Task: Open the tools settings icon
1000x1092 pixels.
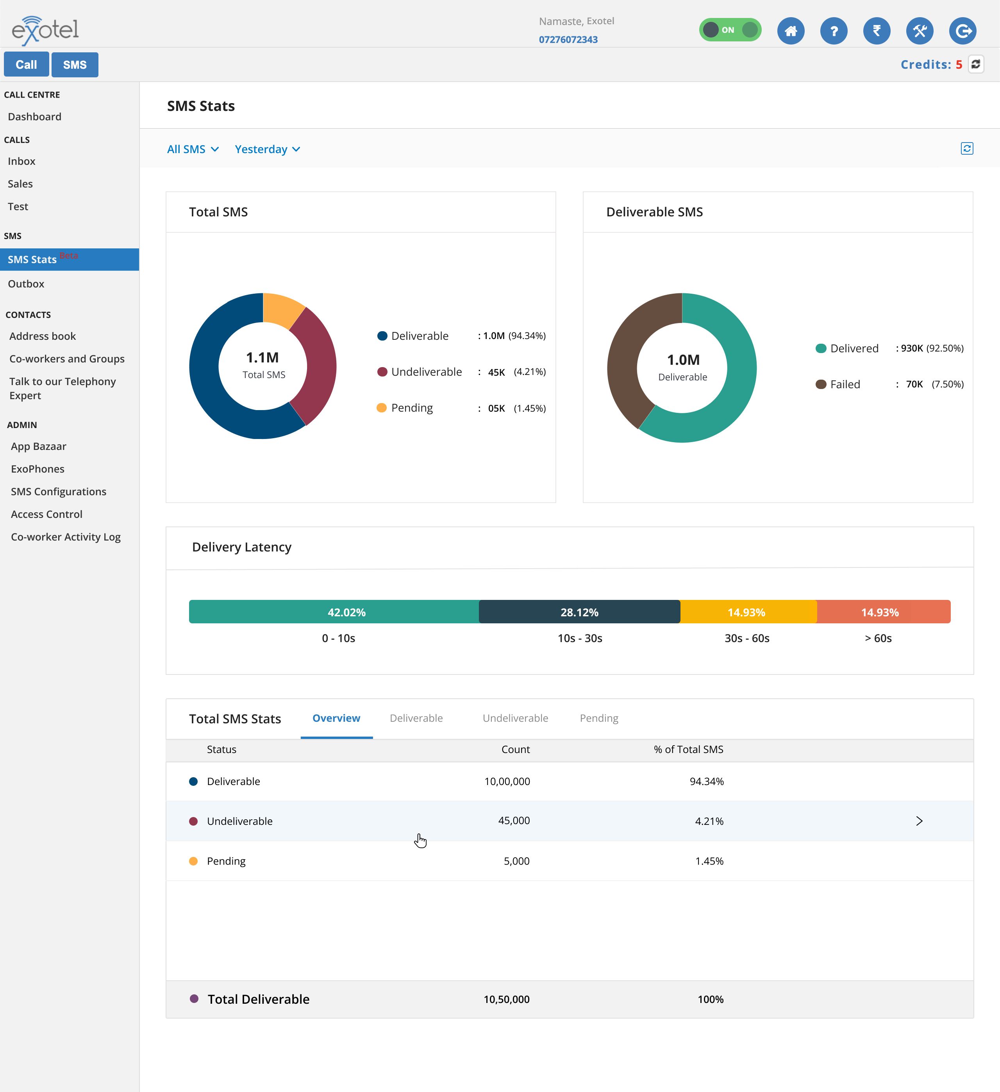Action: click(920, 31)
